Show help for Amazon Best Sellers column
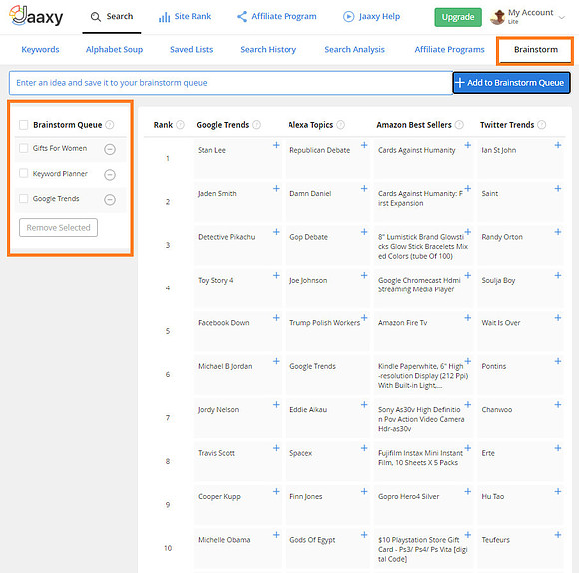 tap(459, 125)
